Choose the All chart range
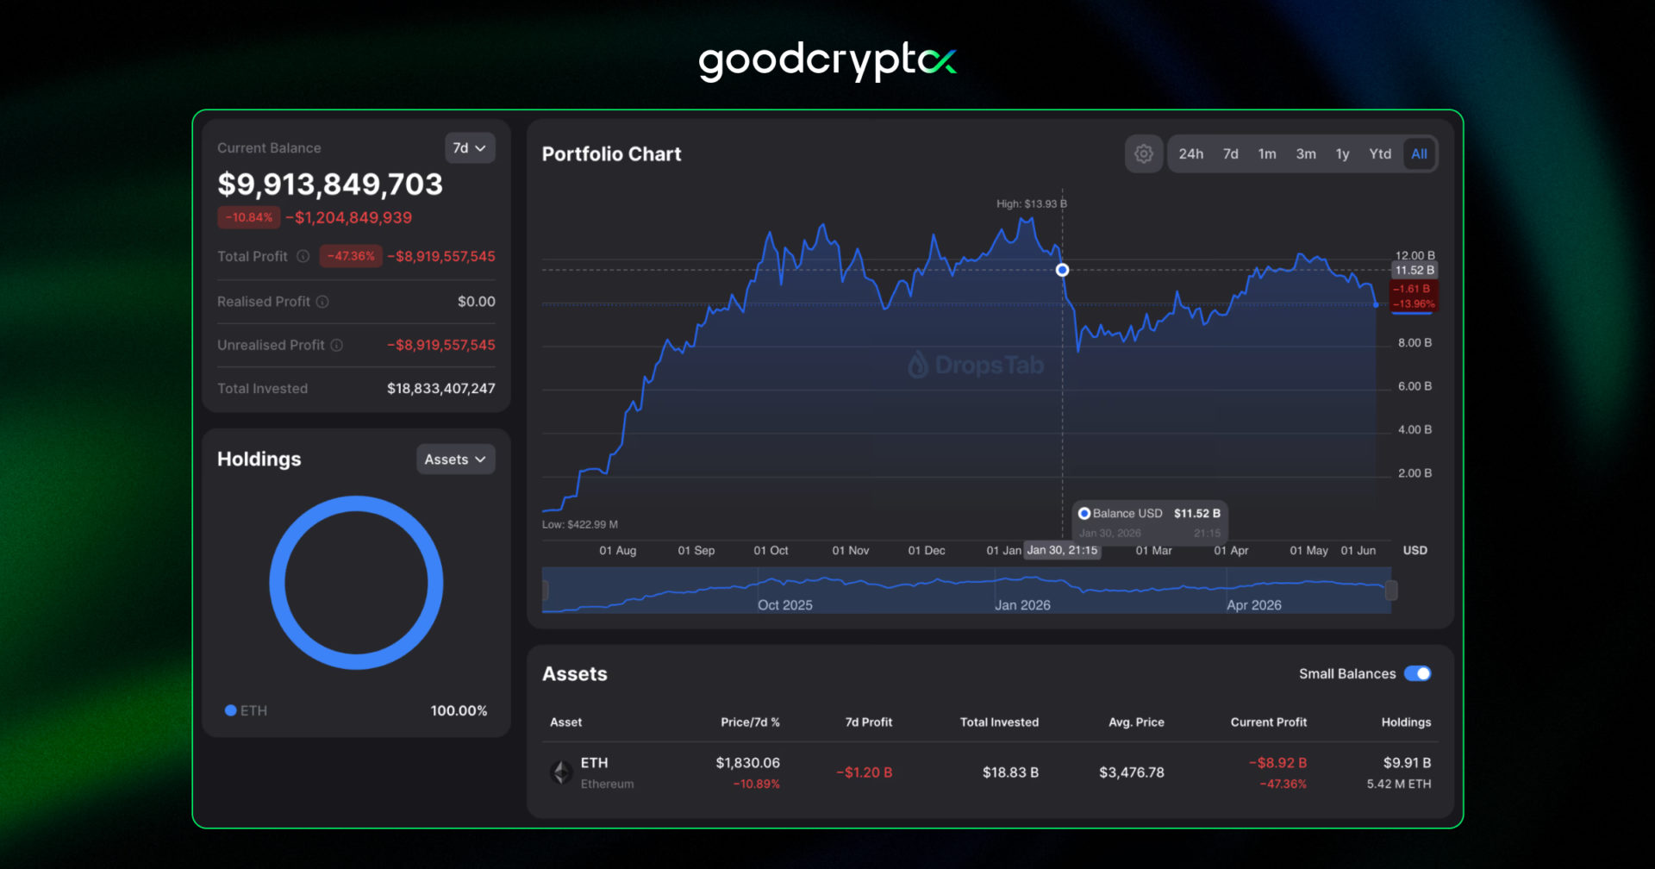This screenshot has height=869, width=1655. (x=1419, y=154)
